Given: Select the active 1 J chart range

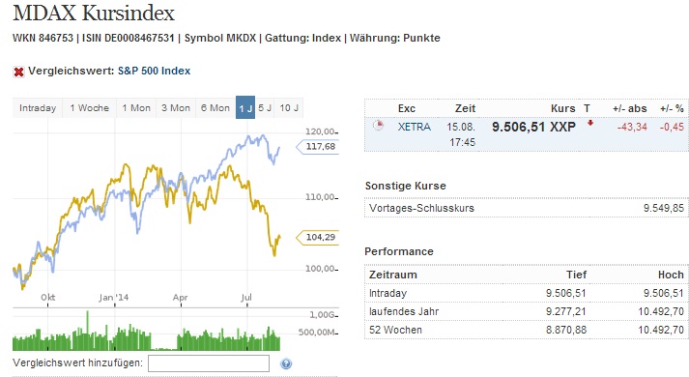Looking at the screenshot, I should pos(245,107).
